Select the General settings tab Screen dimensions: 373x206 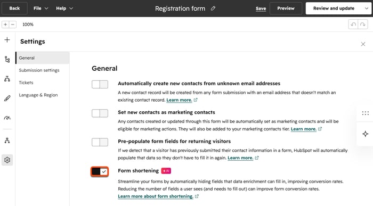coord(43,57)
